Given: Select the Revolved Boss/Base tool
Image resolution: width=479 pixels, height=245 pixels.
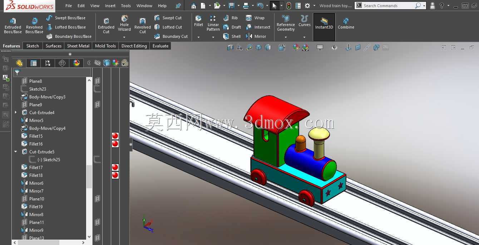Looking at the screenshot, I should (34, 26).
